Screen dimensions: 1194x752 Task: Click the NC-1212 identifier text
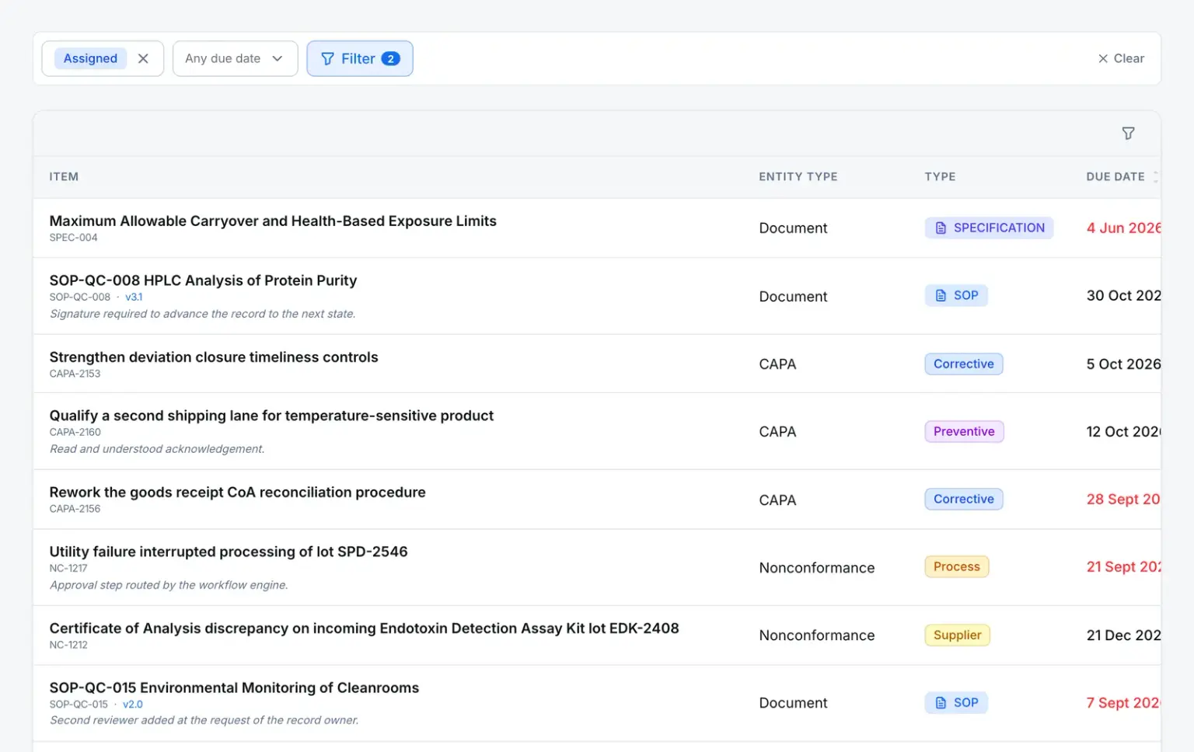click(68, 645)
